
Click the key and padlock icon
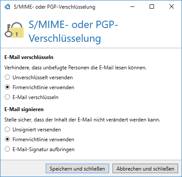coord(14,30)
